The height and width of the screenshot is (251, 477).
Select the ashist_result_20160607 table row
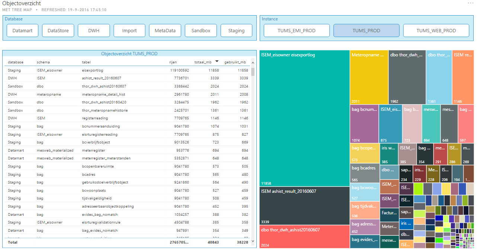point(127,78)
